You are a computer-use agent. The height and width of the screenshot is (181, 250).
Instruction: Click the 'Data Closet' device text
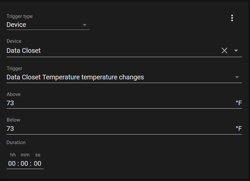(x=24, y=50)
